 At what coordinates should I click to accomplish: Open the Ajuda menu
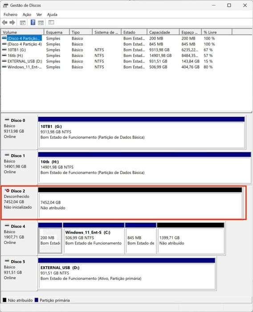pyautogui.click(x=52, y=15)
